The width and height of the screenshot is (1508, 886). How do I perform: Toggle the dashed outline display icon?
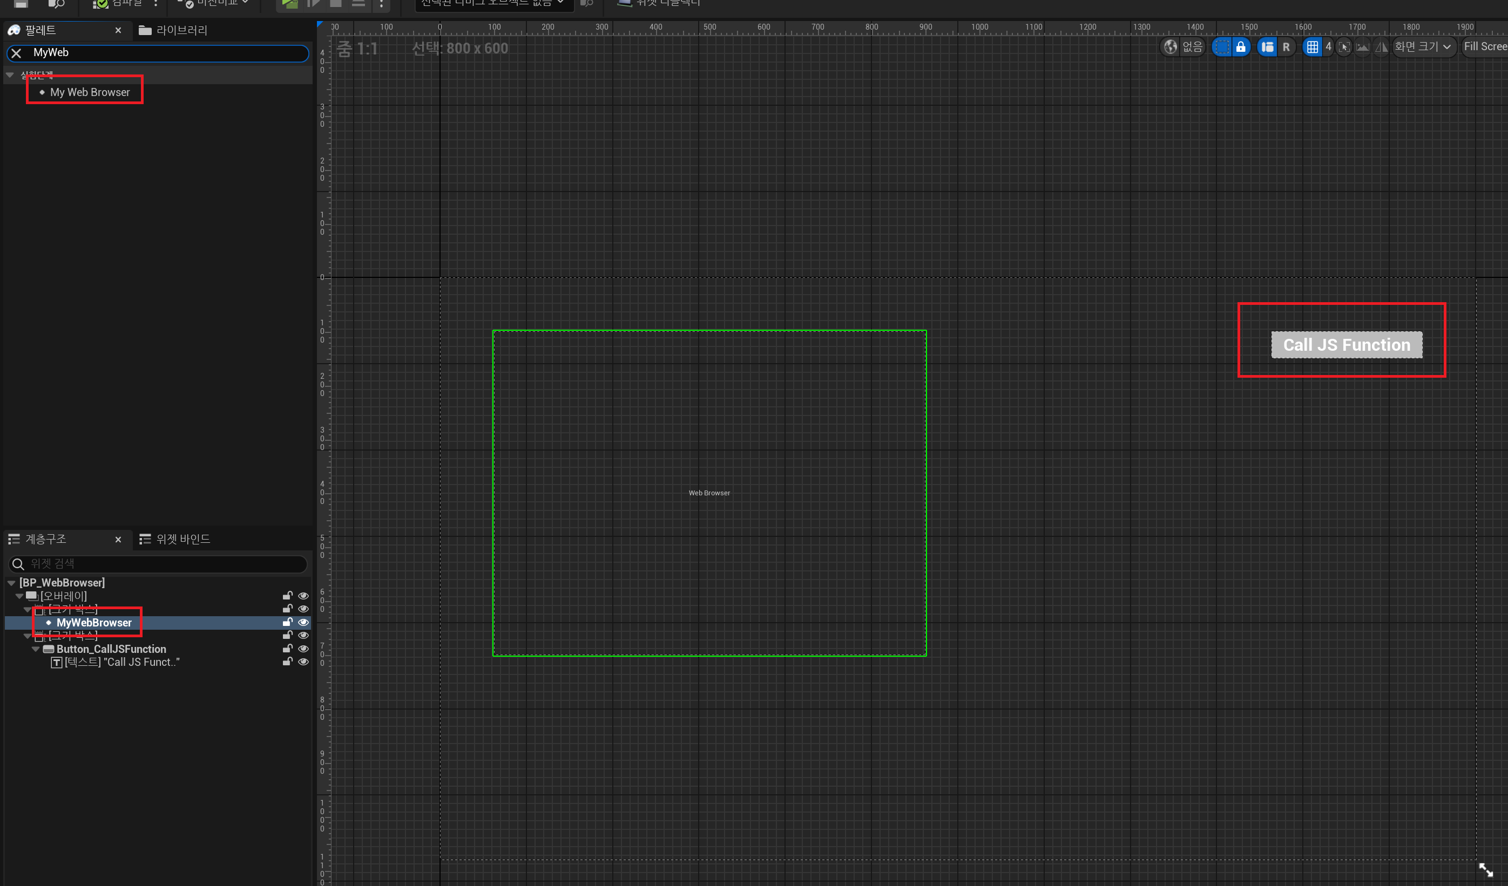1222,46
